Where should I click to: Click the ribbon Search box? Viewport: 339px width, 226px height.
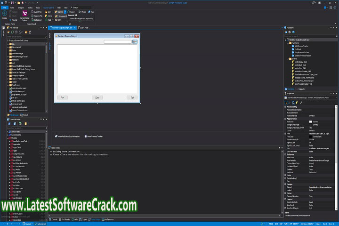point(81,8)
